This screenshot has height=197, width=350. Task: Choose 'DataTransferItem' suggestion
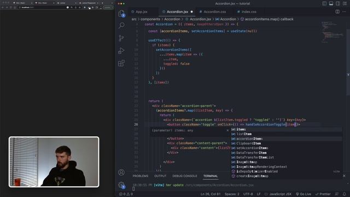(x=286, y=153)
